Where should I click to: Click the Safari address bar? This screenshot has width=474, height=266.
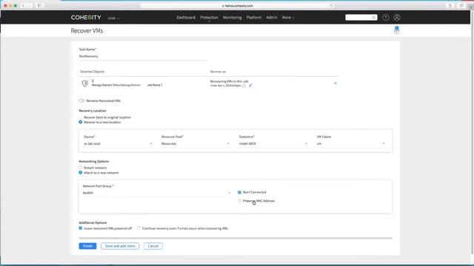(x=237, y=6)
